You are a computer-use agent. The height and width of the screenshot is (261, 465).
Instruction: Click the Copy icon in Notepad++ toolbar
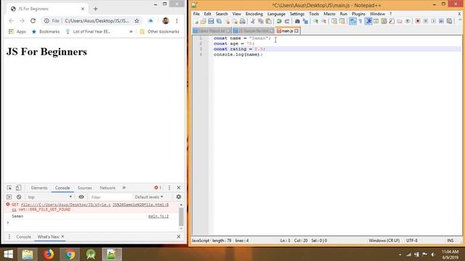click(x=261, y=21)
